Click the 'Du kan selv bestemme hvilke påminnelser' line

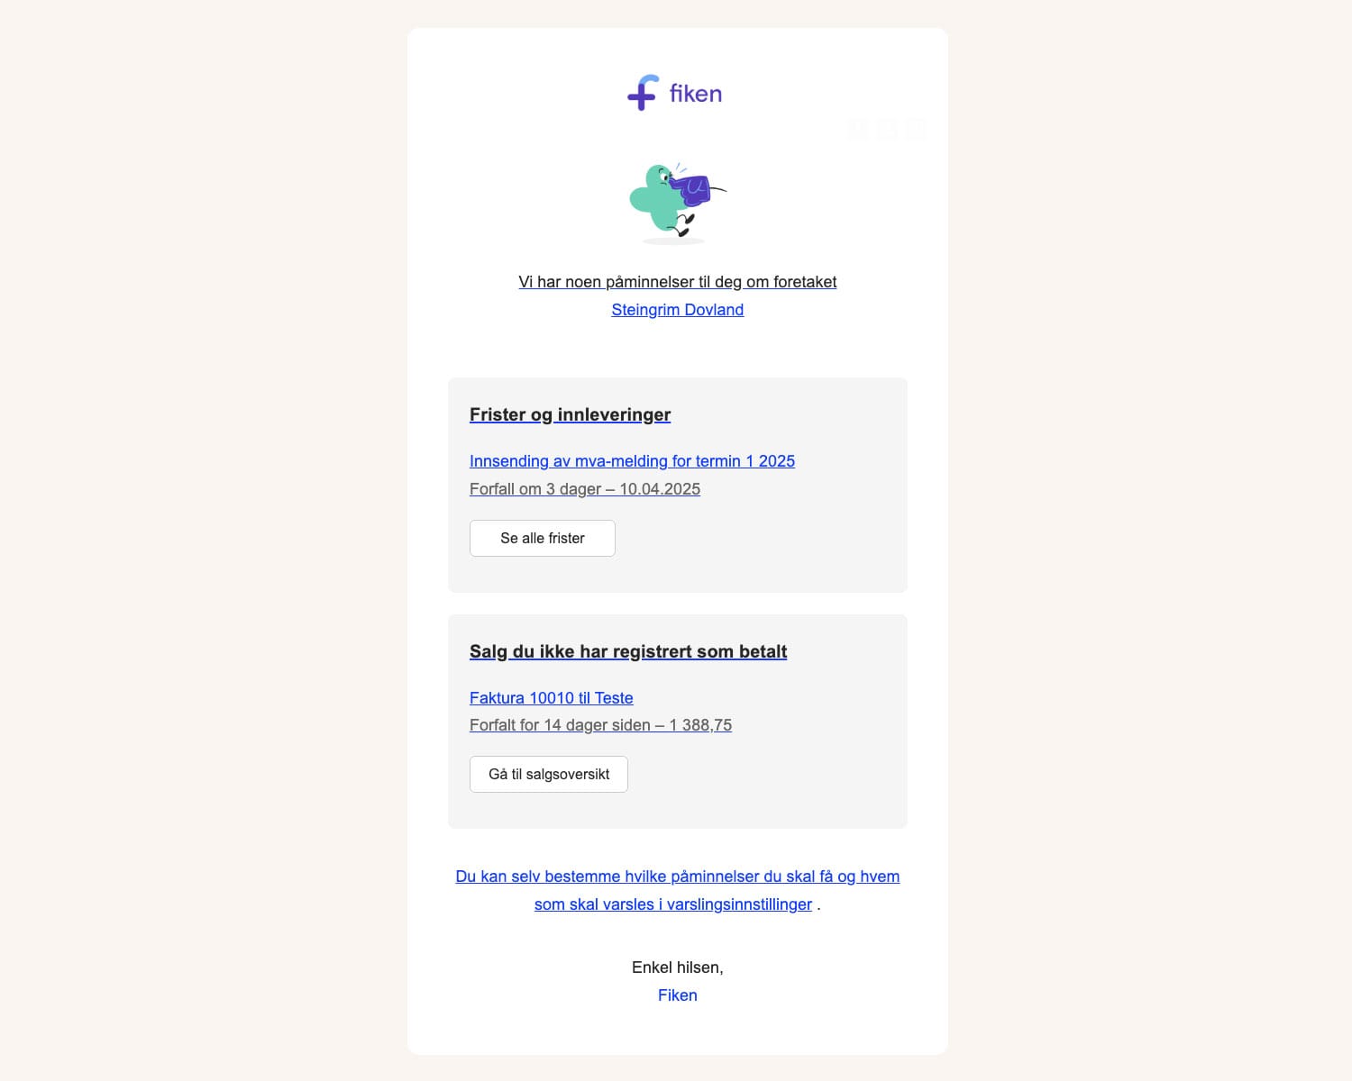coord(678,877)
